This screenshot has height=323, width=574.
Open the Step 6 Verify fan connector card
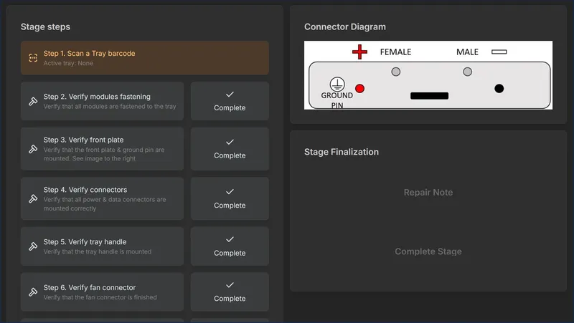[x=102, y=292]
